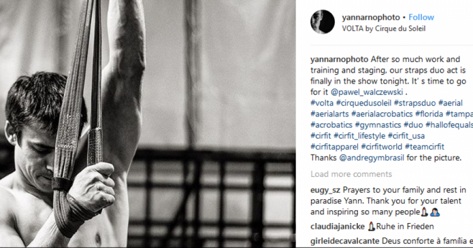Open the #aerialacrobatics hashtag
The image size is (473, 248).
[x=382, y=114]
